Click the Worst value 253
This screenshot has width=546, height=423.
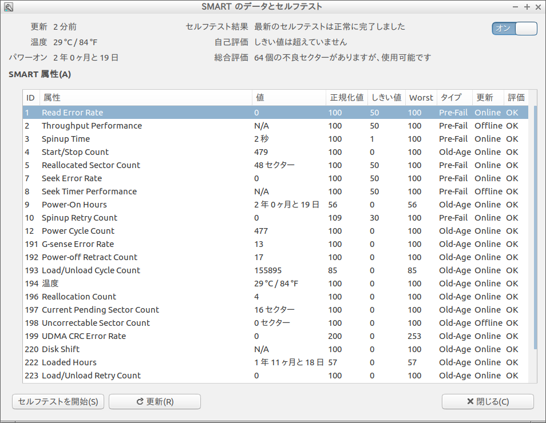pos(414,336)
